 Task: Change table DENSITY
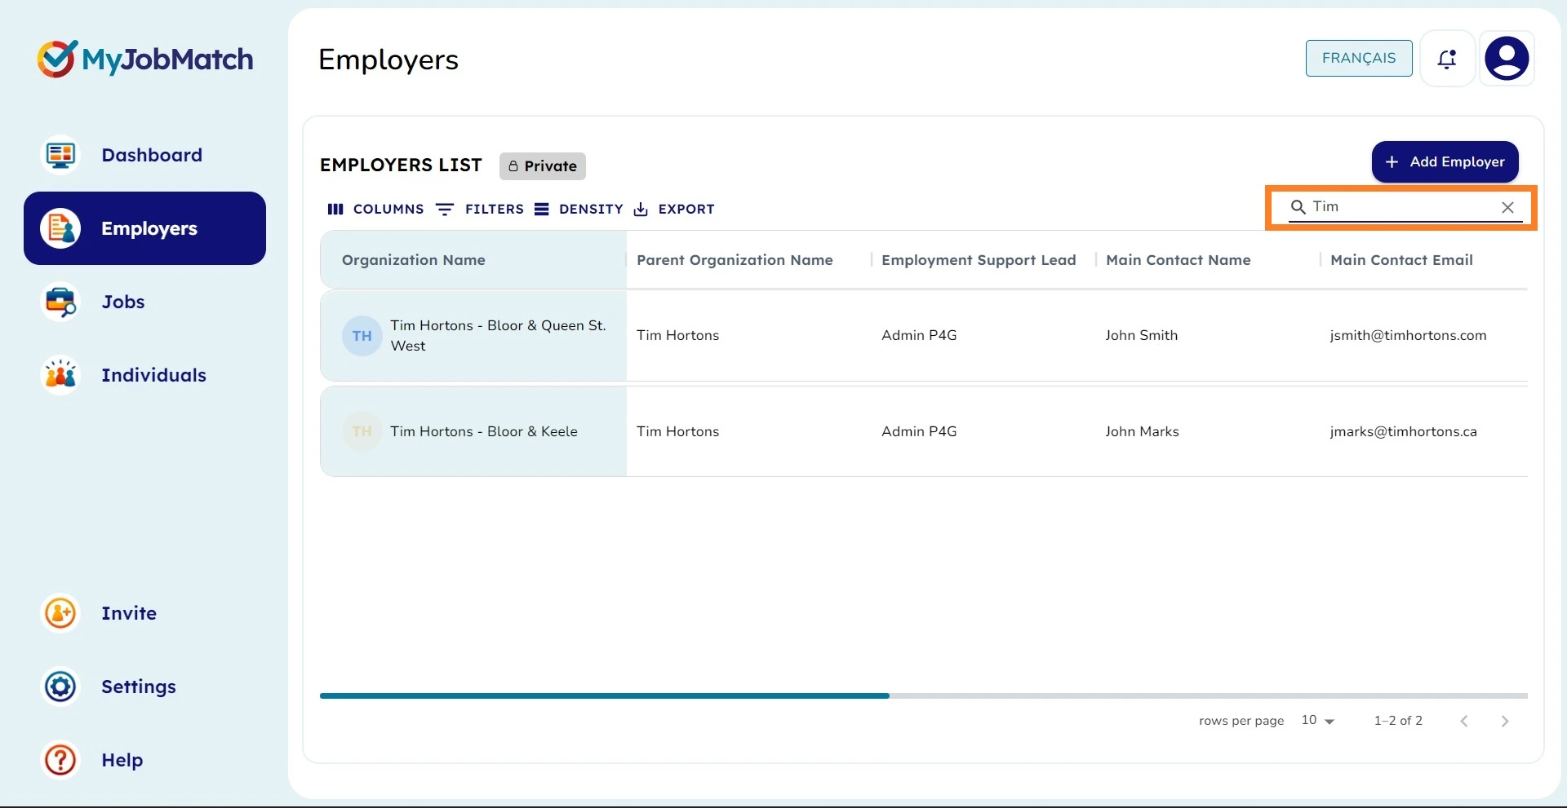[579, 209]
